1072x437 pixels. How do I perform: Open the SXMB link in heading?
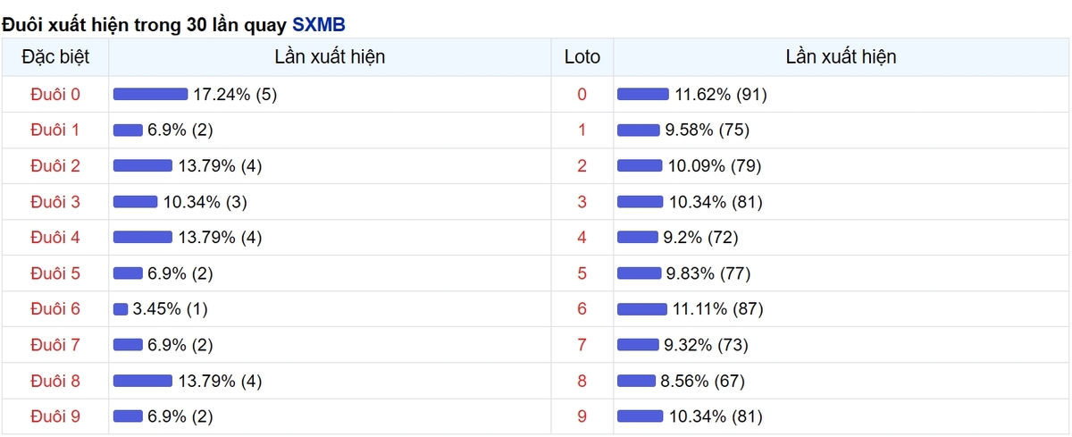[319, 24]
